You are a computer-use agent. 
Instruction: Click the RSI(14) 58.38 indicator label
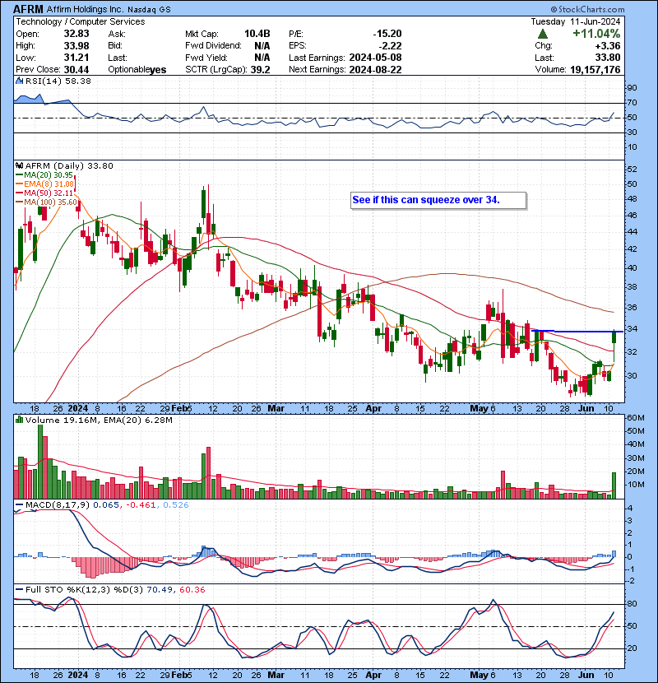58,81
